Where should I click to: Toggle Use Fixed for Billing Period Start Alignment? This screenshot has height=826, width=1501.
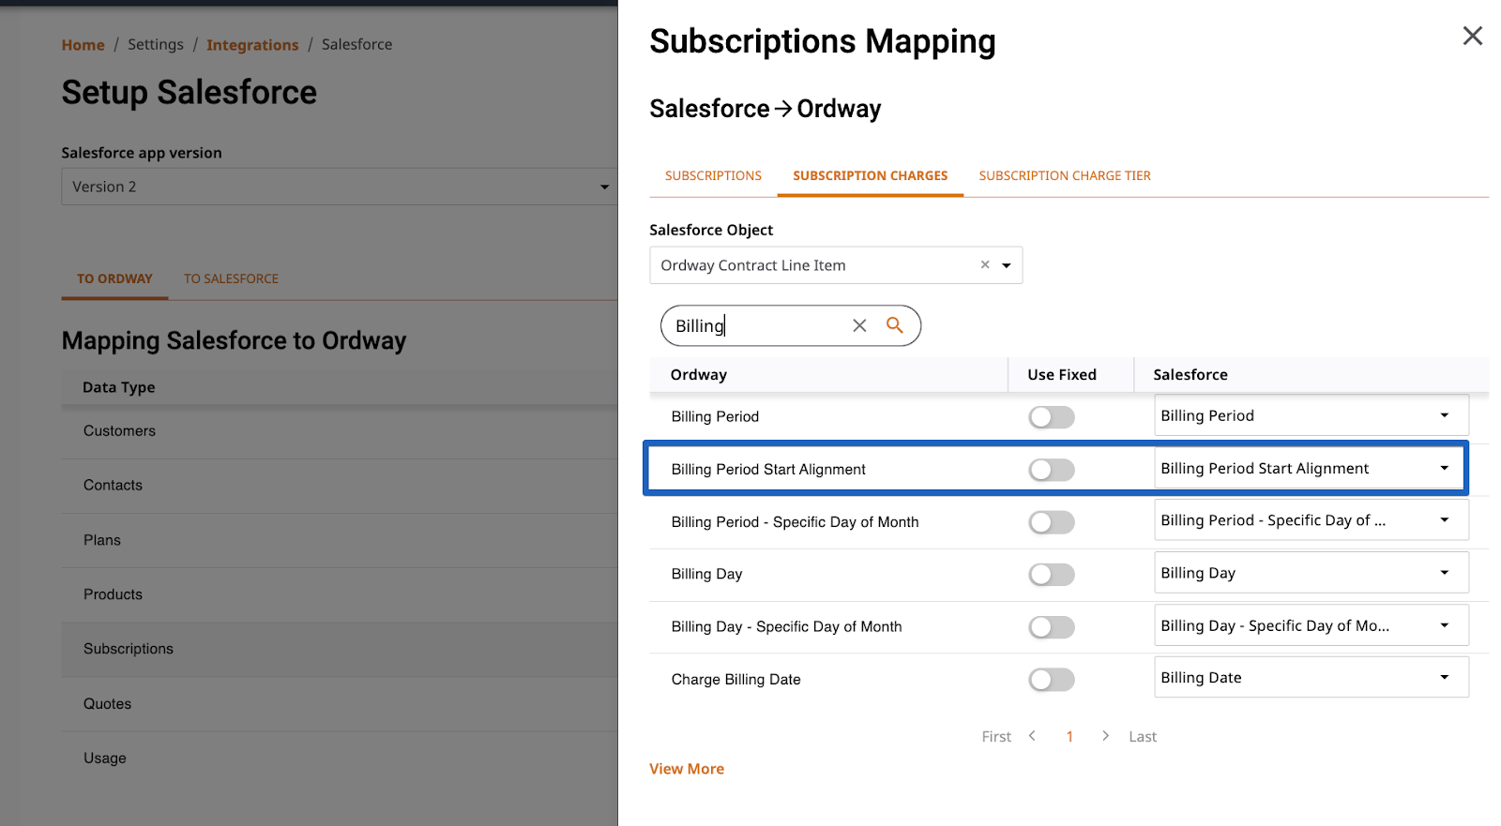point(1052,470)
